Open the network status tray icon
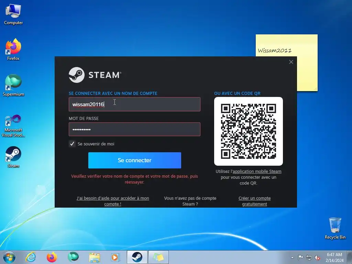 [x=309, y=257]
